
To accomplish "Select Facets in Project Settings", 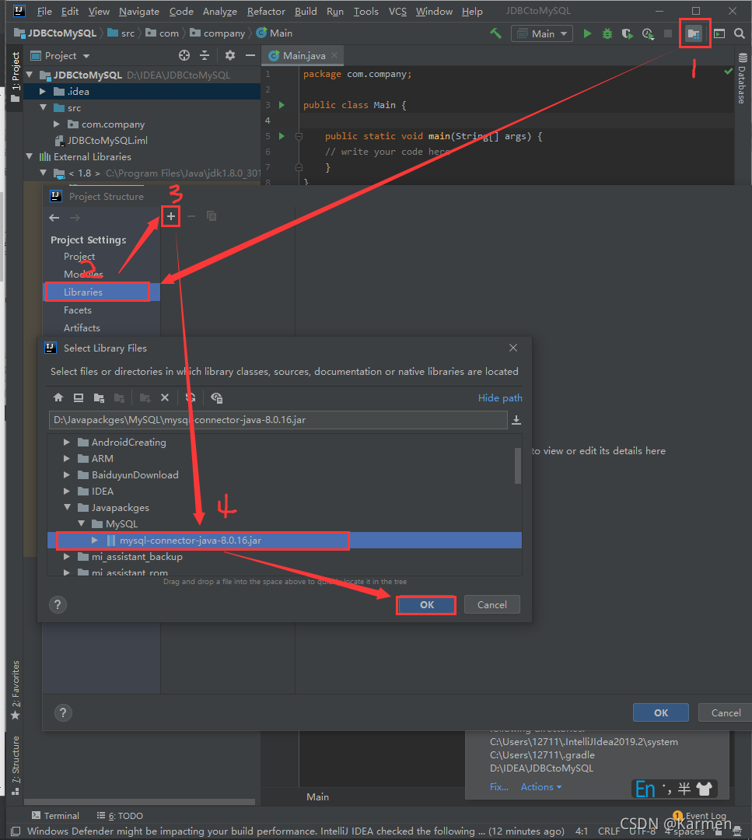I will click(x=78, y=310).
